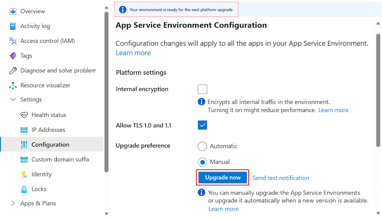Enable the Internal encryption checkbox
Viewport: 382px width, 218px height.
tap(202, 89)
